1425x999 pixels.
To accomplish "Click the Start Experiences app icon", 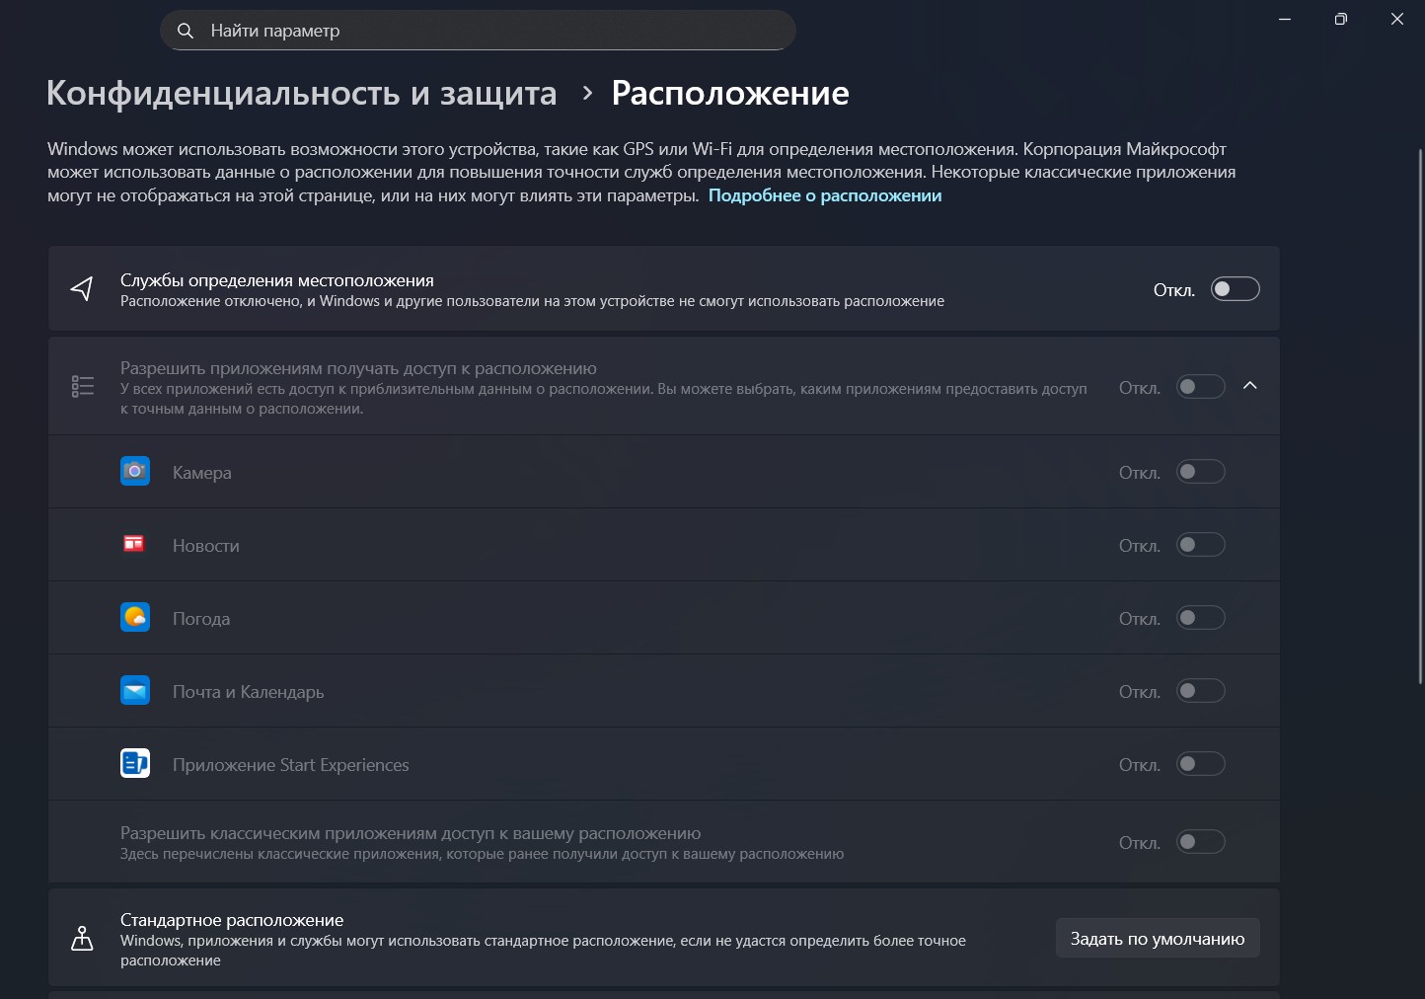I will pyautogui.click(x=135, y=764).
